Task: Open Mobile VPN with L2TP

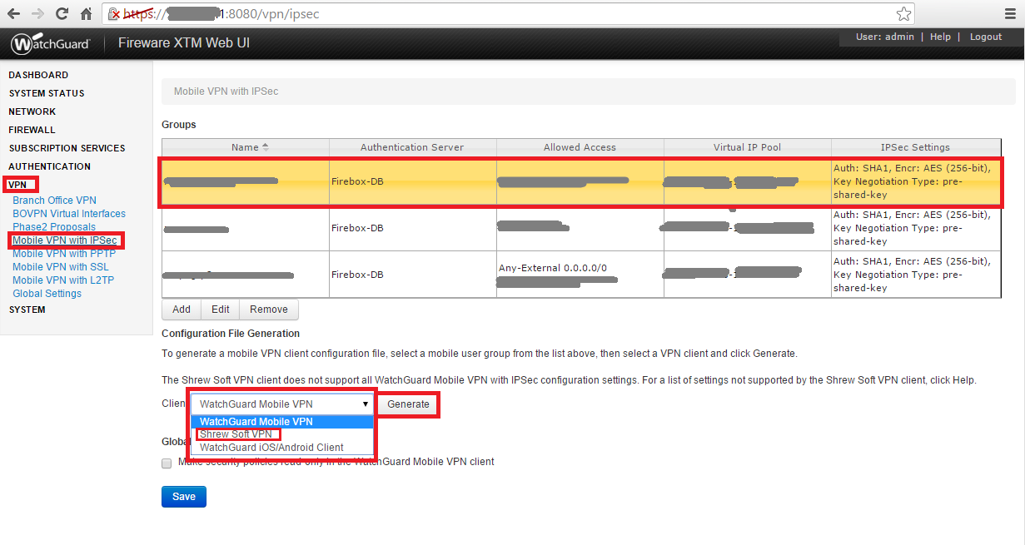Action: (x=63, y=280)
